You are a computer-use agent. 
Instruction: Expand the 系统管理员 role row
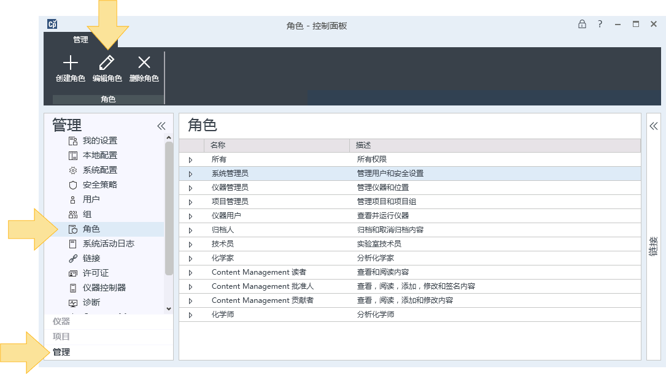click(x=190, y=174)
